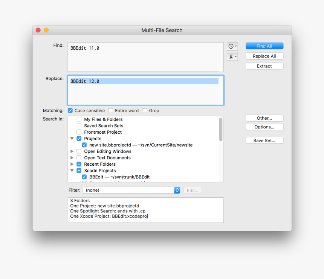324x279 pixels.
Task: Uncheck the BBEdit Xcode project
Action: tap(84, 177)
